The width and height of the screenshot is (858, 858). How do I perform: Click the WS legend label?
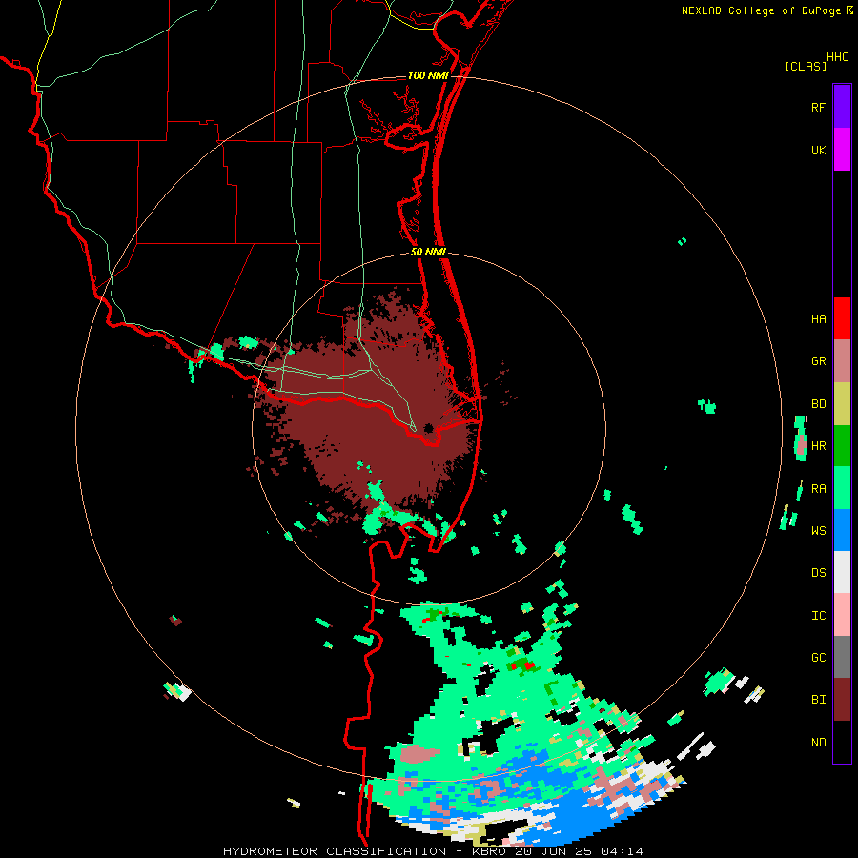click(819, 531)
